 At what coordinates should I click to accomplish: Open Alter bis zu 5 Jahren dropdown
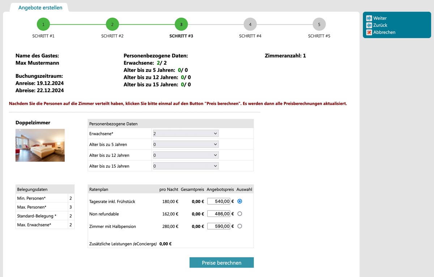(x=186, y=144)
